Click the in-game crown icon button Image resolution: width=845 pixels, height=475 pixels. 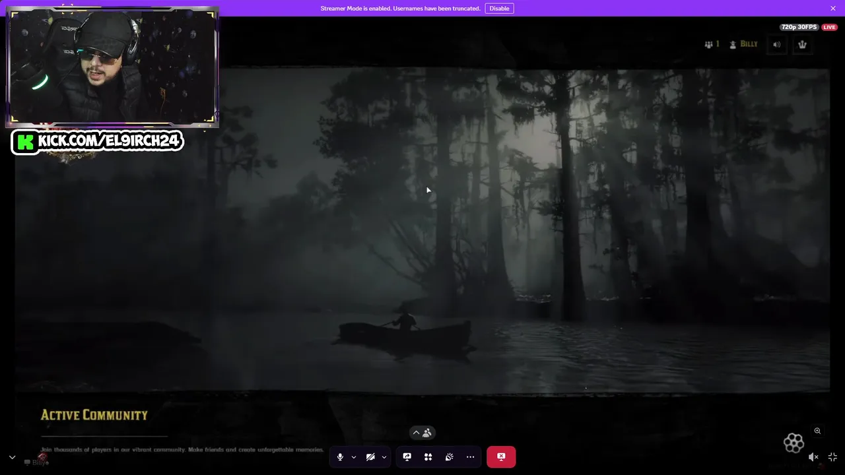803,45
